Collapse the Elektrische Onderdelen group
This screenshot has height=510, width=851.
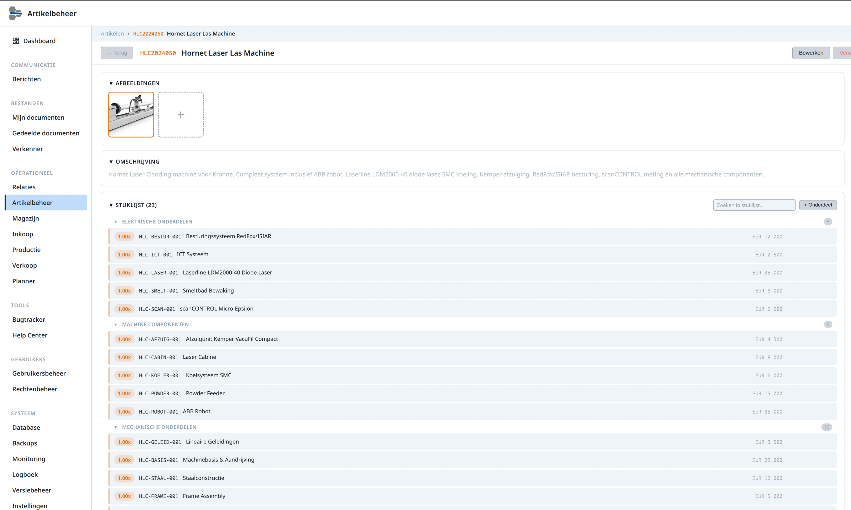coord(116,222)
